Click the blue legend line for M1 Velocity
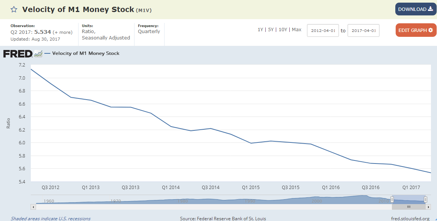 click(x=47, y=53)
